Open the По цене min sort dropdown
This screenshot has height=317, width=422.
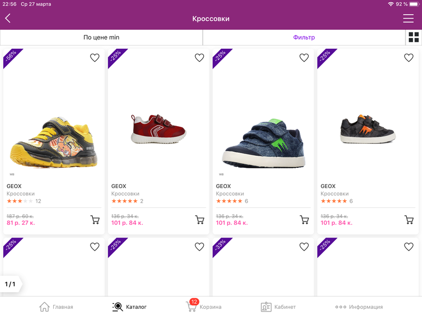click(101, 37)
